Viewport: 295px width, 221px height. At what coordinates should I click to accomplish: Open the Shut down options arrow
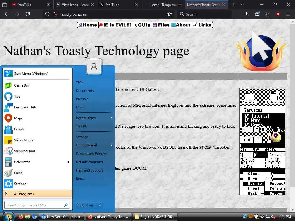coord(99,205)
